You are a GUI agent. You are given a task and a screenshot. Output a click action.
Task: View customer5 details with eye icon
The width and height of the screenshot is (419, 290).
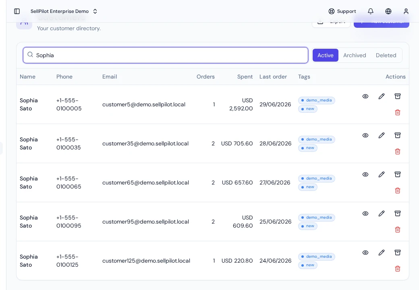coord(365,96)
